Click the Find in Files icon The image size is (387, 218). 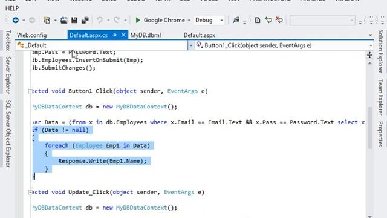click(x=236, y=20)
